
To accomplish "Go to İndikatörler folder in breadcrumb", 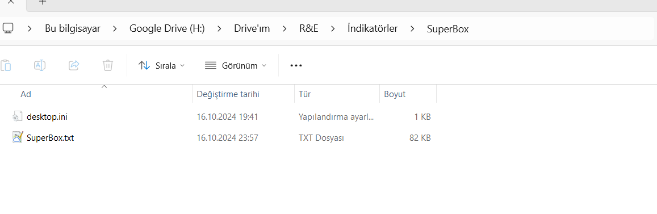I will coord(373,29).
